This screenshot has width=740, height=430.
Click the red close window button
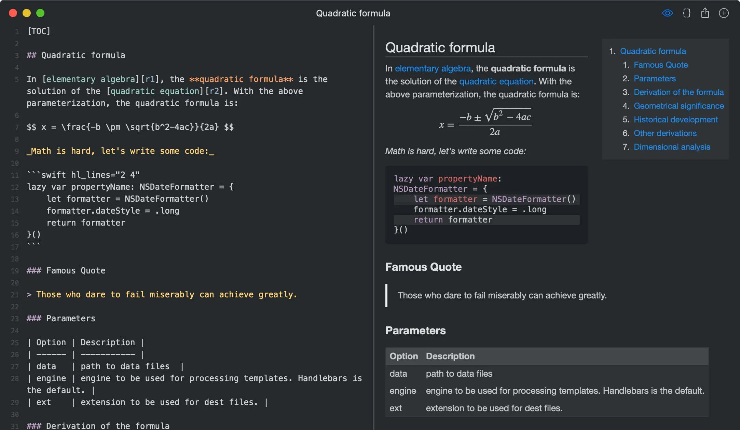click(13, 13)
